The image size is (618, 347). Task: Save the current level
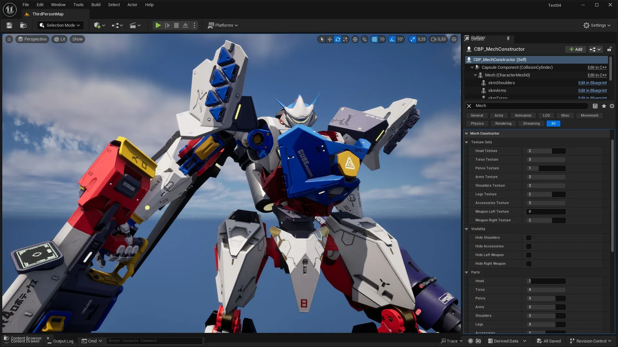click(9, 25)
